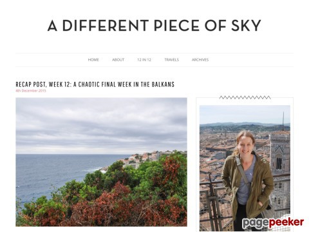Click the zigzag divider above sidebar photo
The width and height of the screenshot is (309, 232).
tap(245, 97)
